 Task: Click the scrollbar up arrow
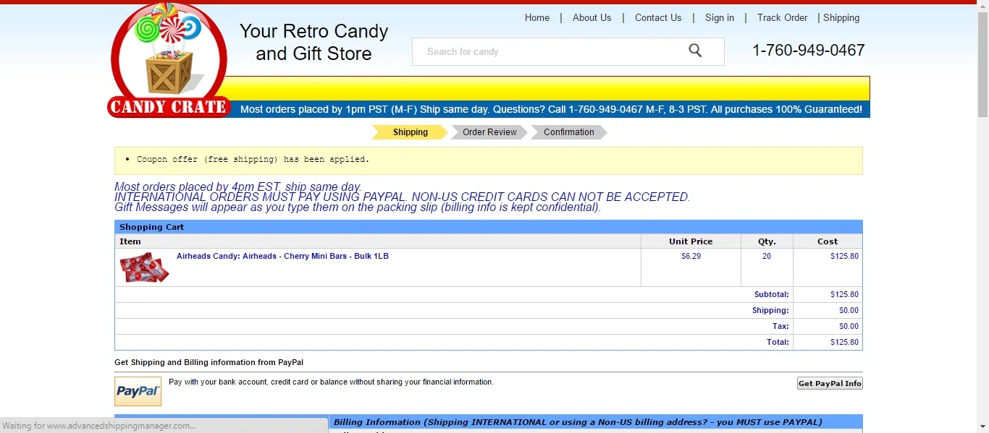(x=982, y=6)
